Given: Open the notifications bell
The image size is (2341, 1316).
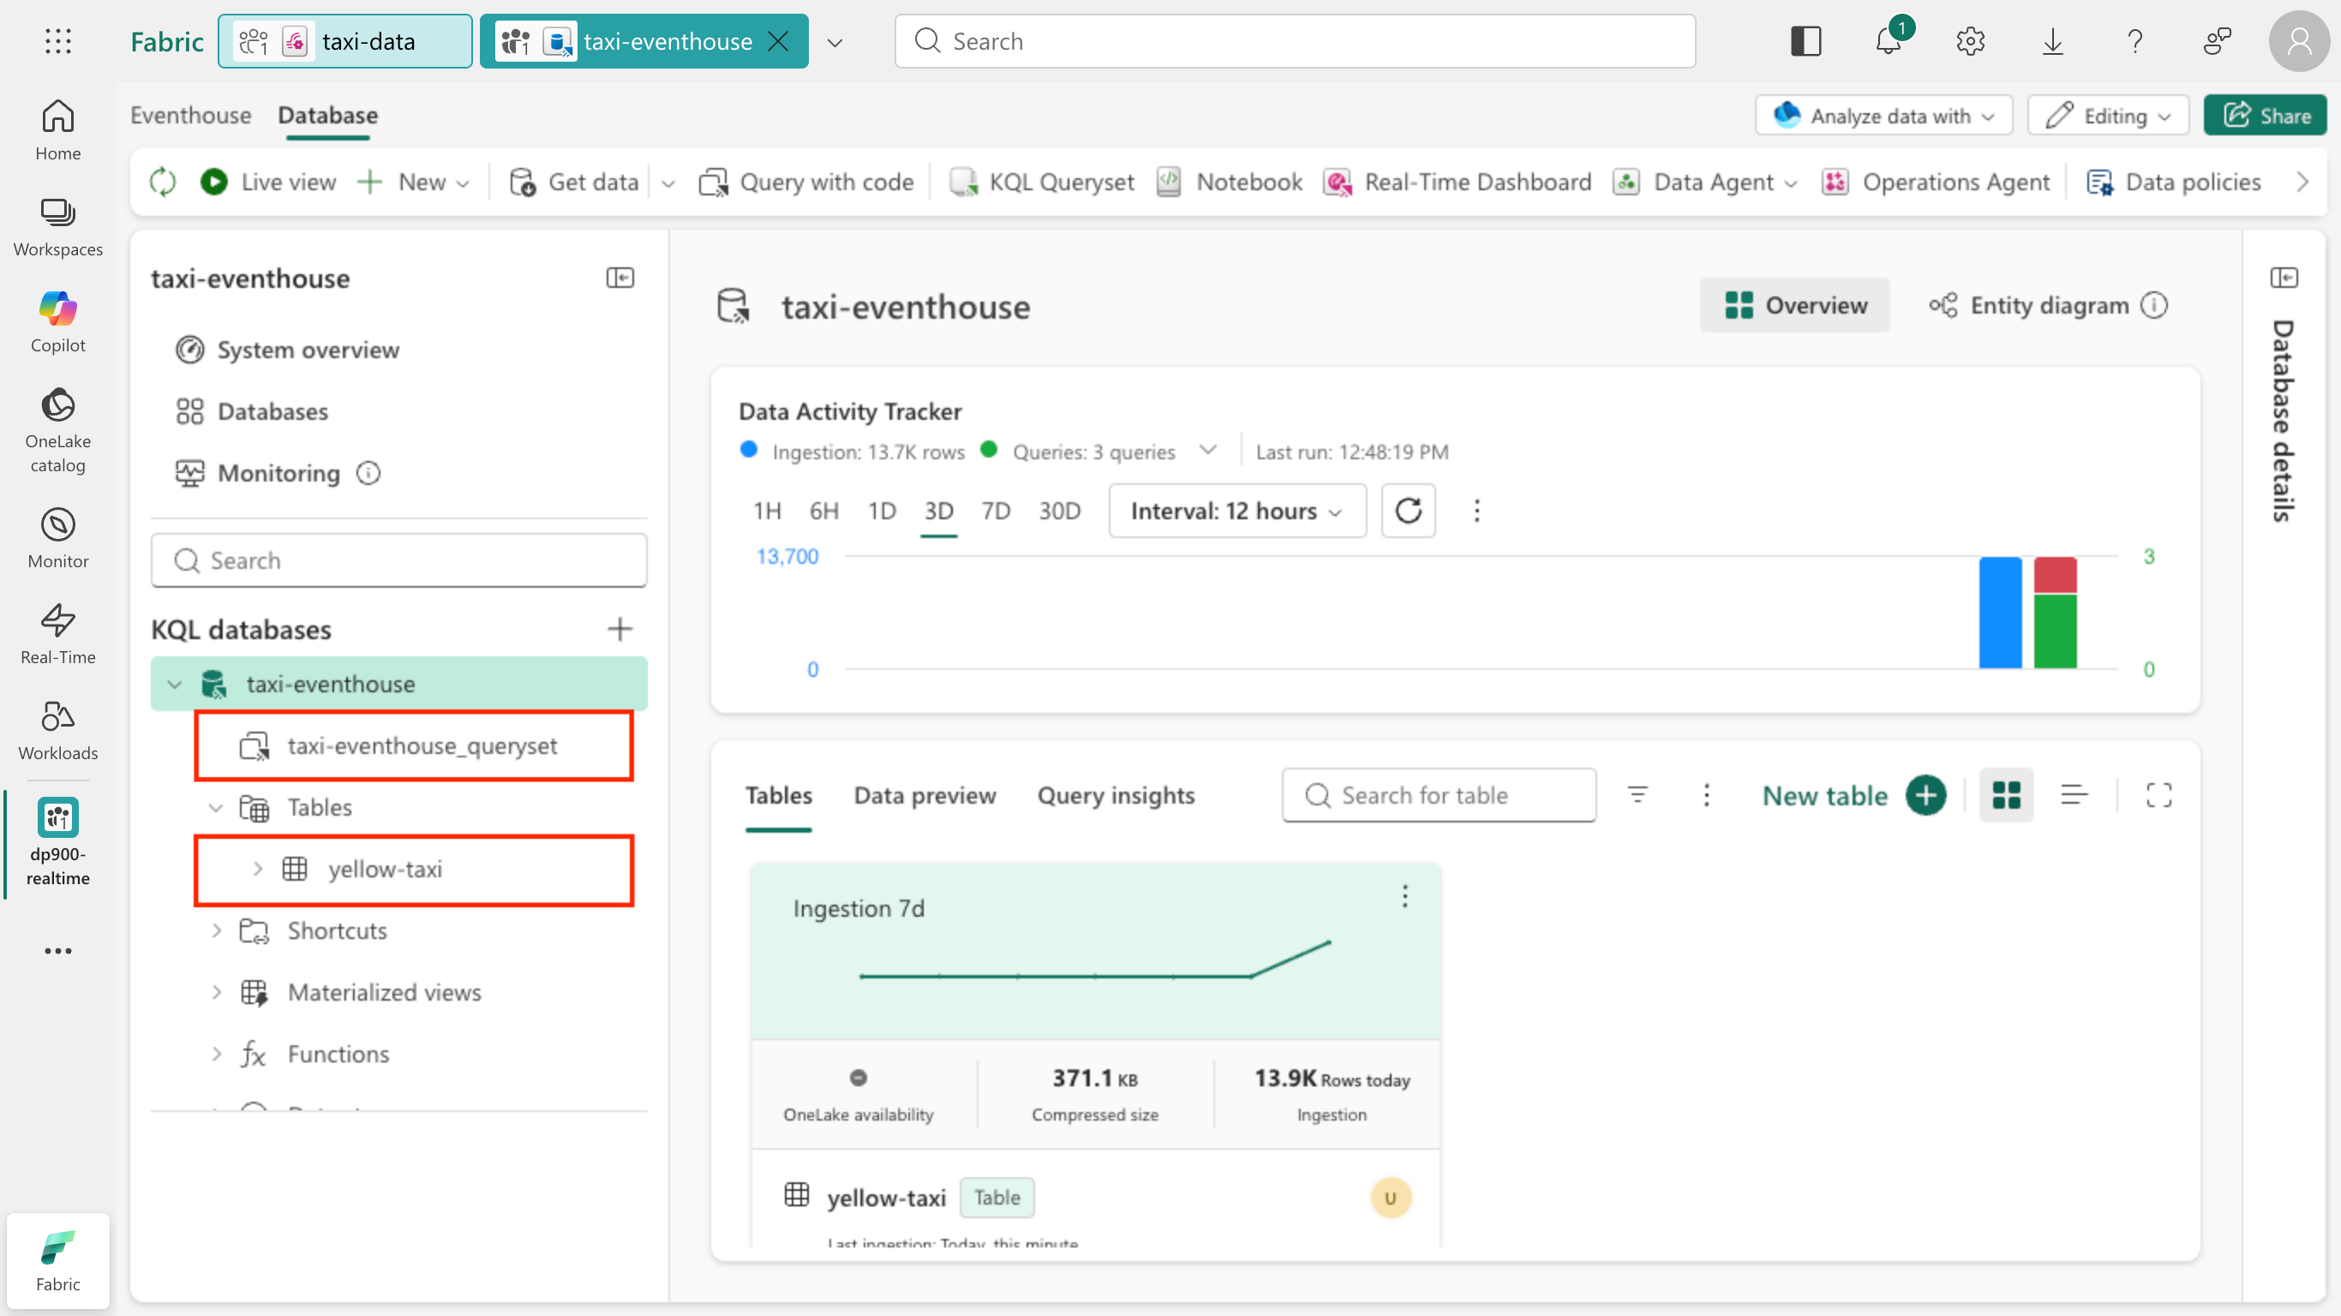Looking at the screenshot, I should point(1889,41).
